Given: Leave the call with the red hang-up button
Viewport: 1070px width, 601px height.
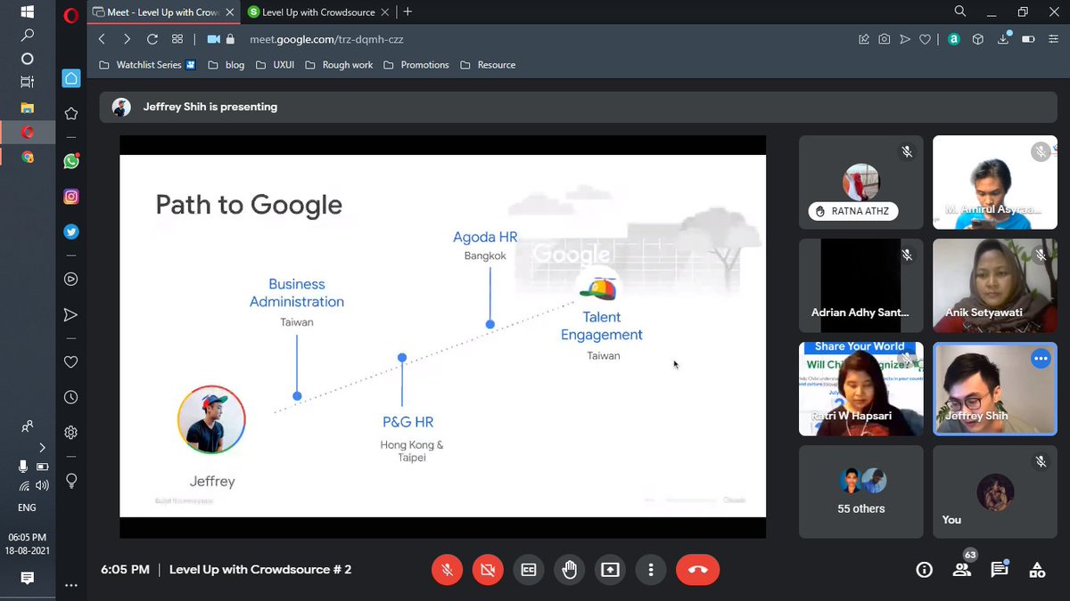Looking at the screenshot, I should click(698, 570).
